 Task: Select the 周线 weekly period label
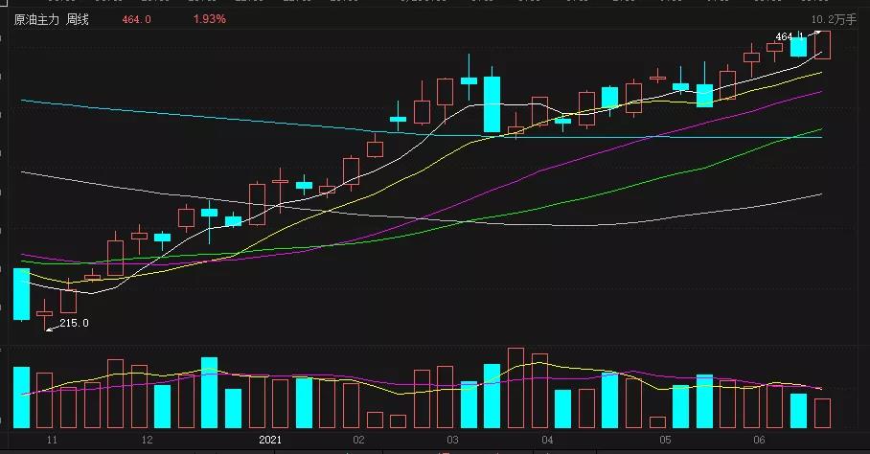pyautogui.click(x=78, y=19)
